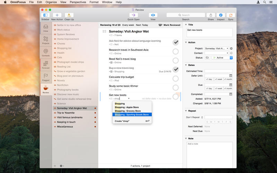Screen dimensions: 277x173
Task: Check off Calculate trip budget
Action: tap(176, 79)
